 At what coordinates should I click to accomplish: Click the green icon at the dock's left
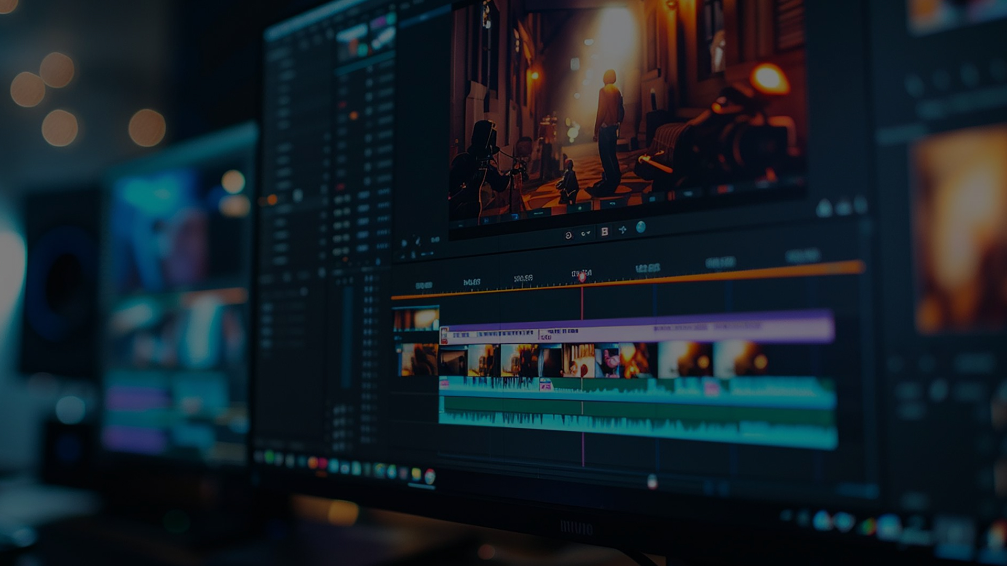click(270, 457)
